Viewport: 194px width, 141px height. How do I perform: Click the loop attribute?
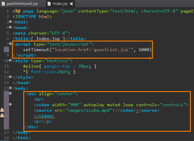click(x=128, y=105)
